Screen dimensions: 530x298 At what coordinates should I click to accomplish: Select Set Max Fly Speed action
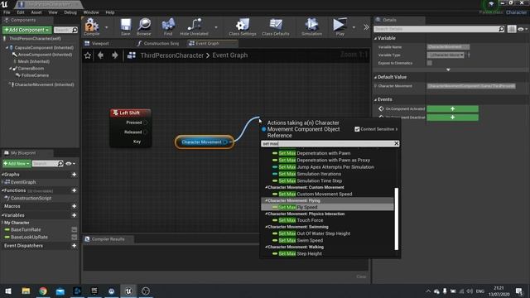328,207
